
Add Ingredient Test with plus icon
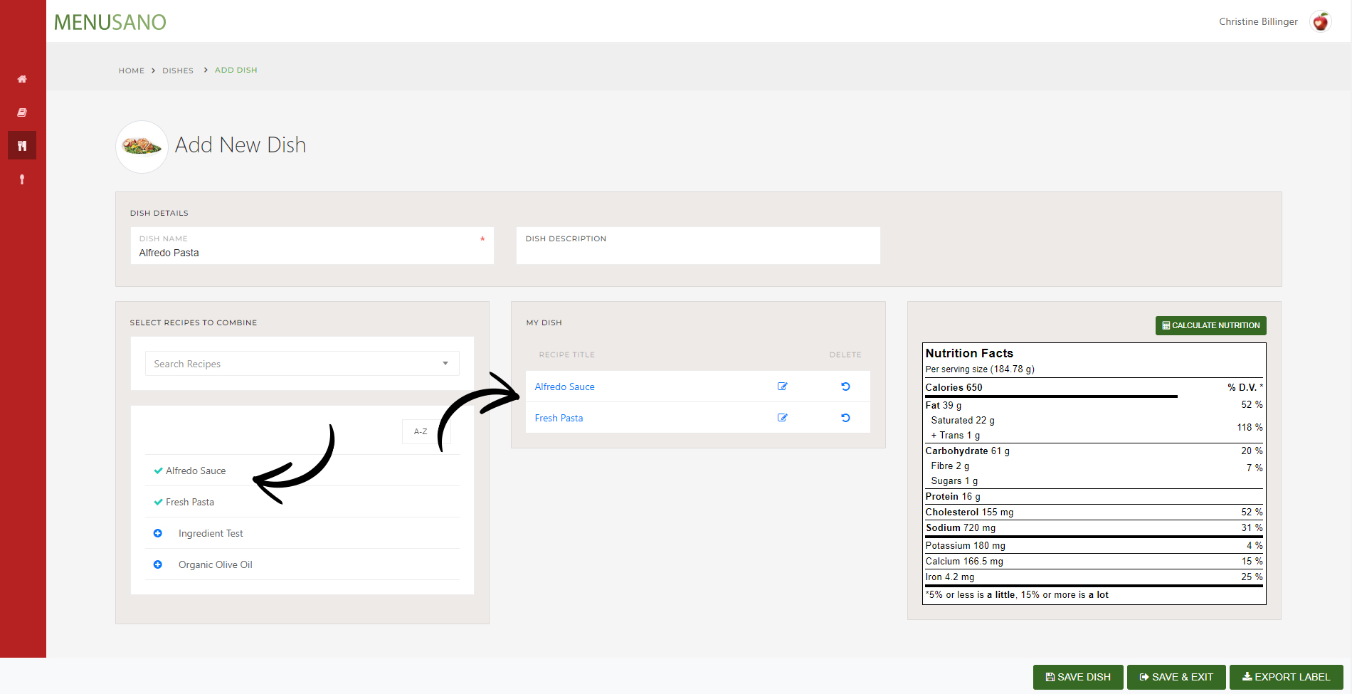tap(158, 533)
